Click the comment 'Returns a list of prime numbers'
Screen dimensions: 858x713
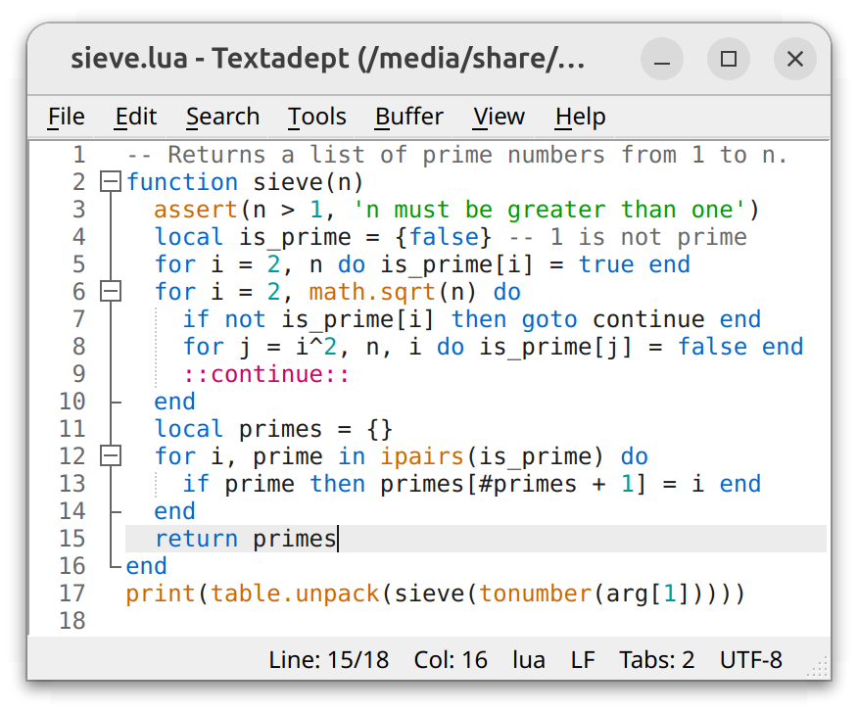point(386,155)
